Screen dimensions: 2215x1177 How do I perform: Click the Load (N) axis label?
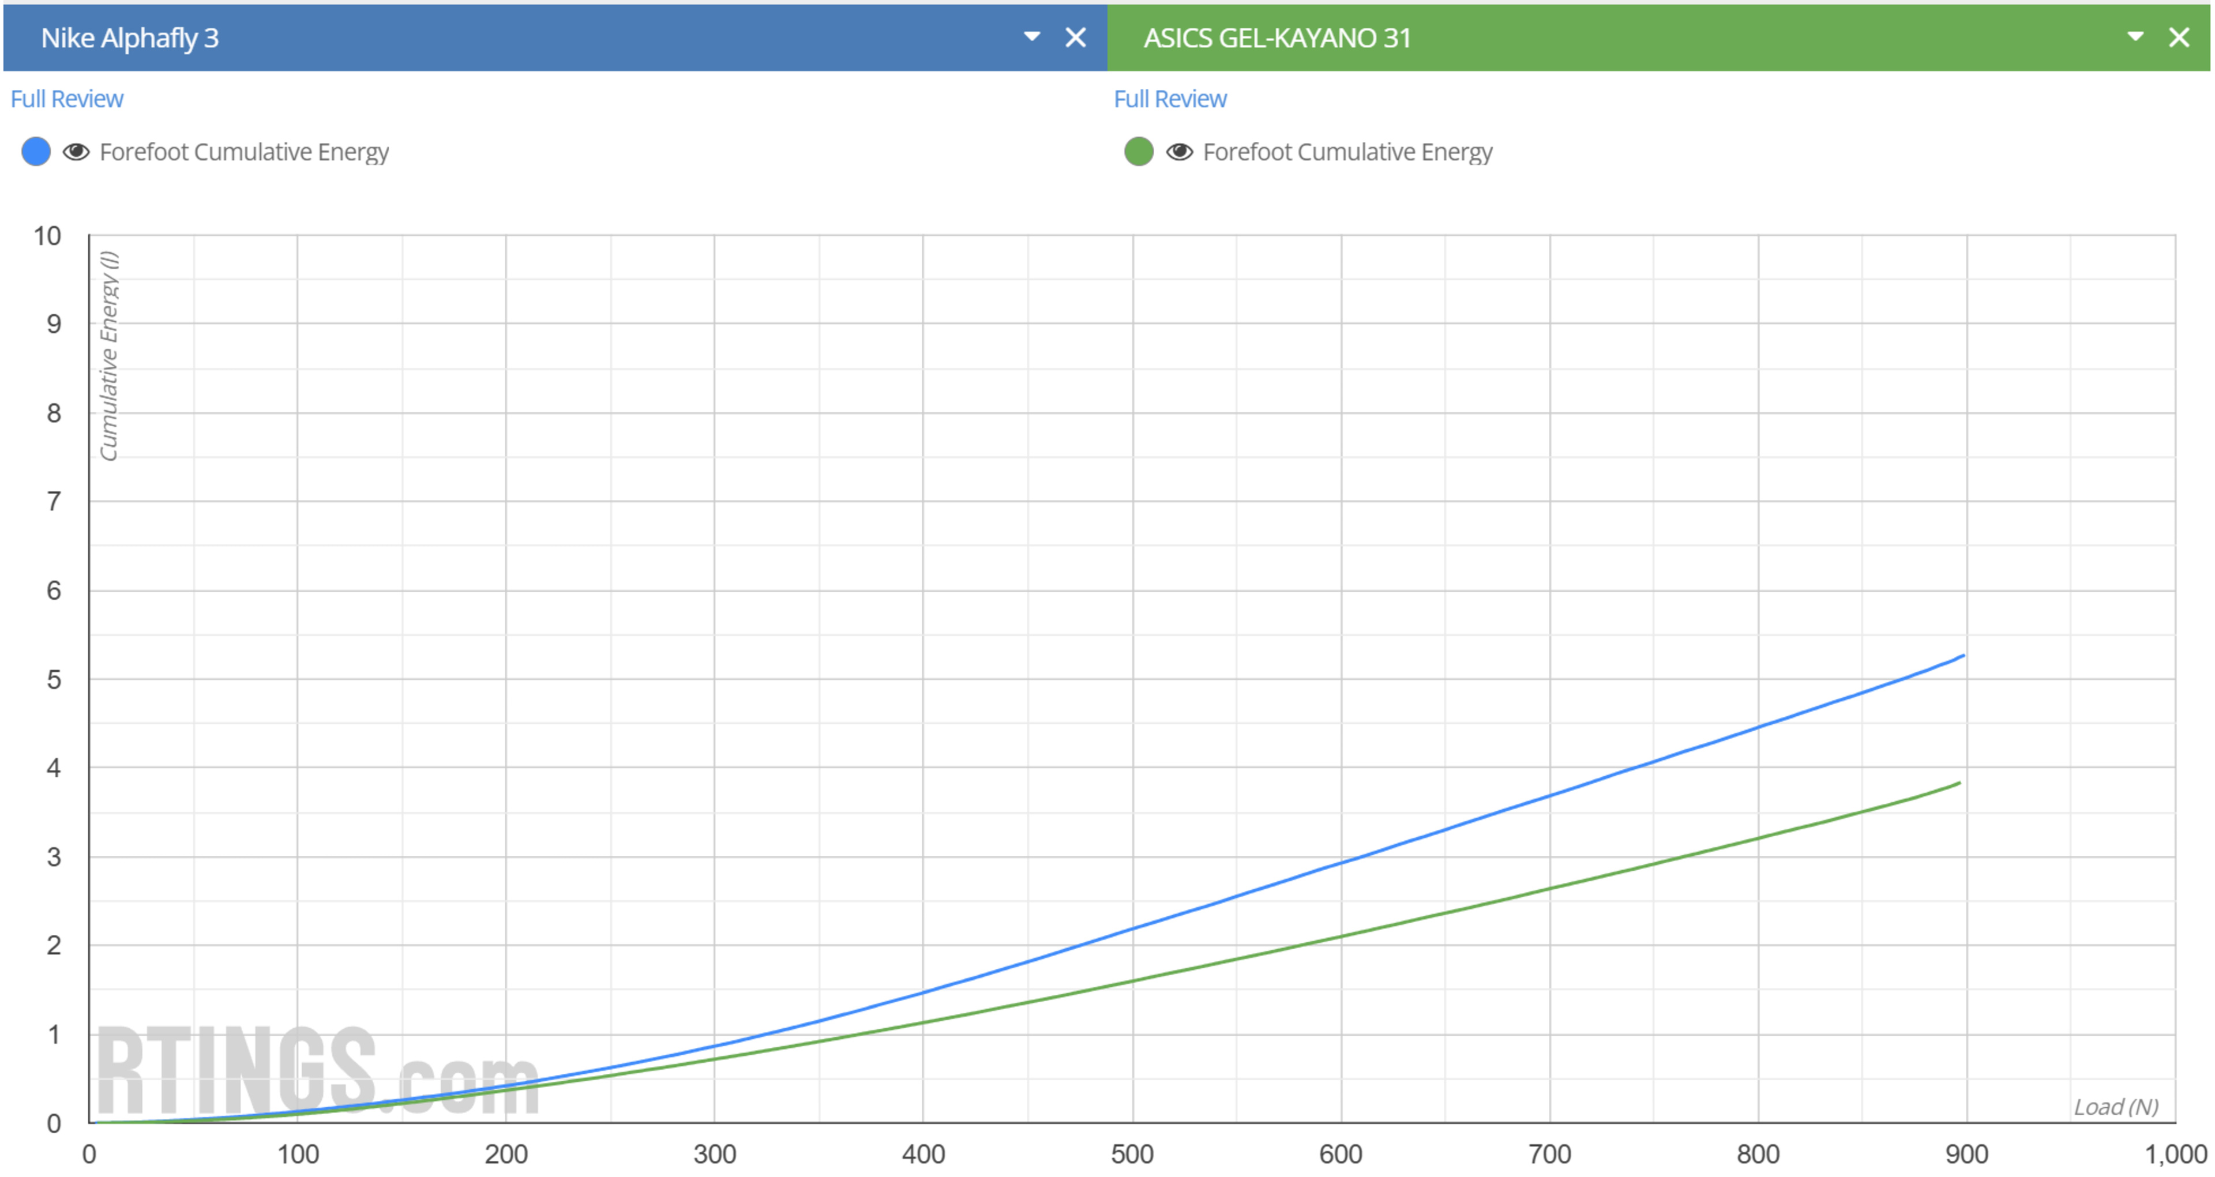(2116, 1107)
